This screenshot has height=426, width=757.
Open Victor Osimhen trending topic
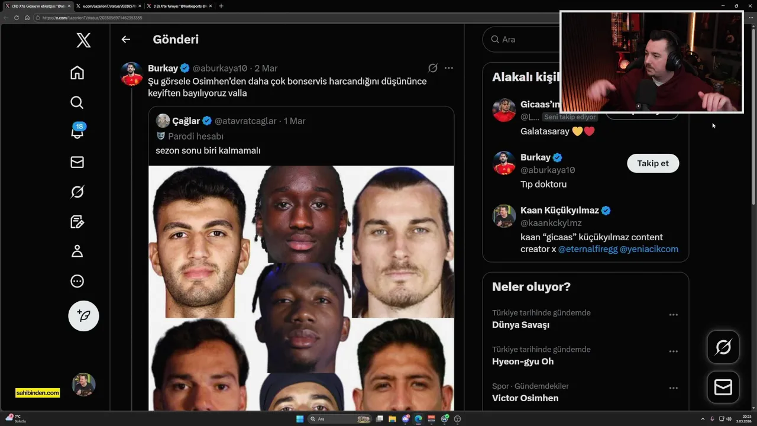[x=525, y=398]
